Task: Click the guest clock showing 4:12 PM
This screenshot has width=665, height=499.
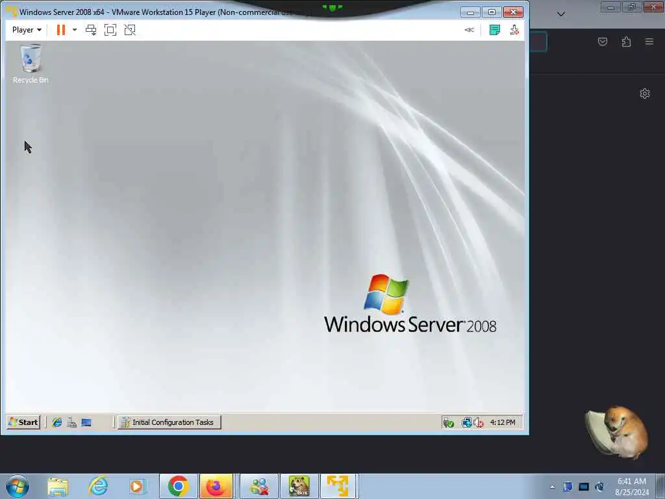Action: pyautogui.click(x=503, y=422)
